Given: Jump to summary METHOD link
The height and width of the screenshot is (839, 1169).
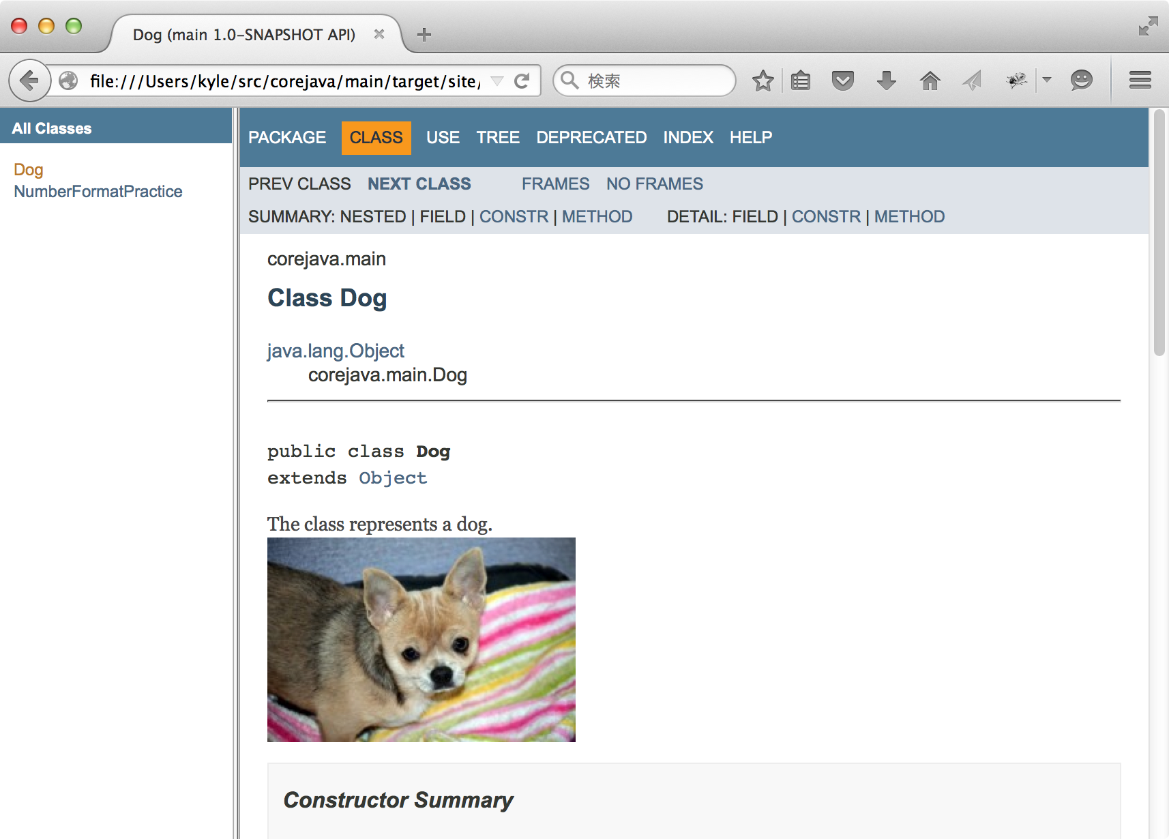Looking at the screenshot, I should click(x=597, y=217).
